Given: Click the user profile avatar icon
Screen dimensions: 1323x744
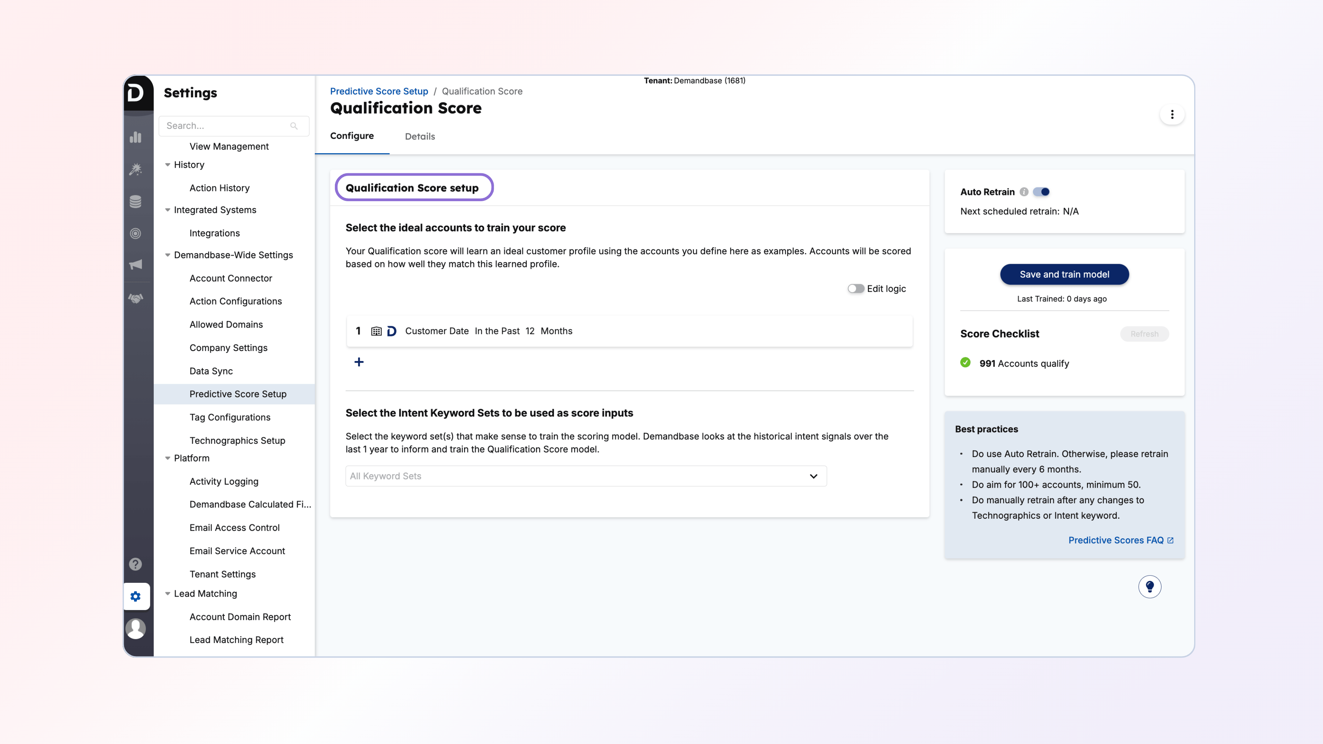Looking at the screenshot, I should point(136,629).
